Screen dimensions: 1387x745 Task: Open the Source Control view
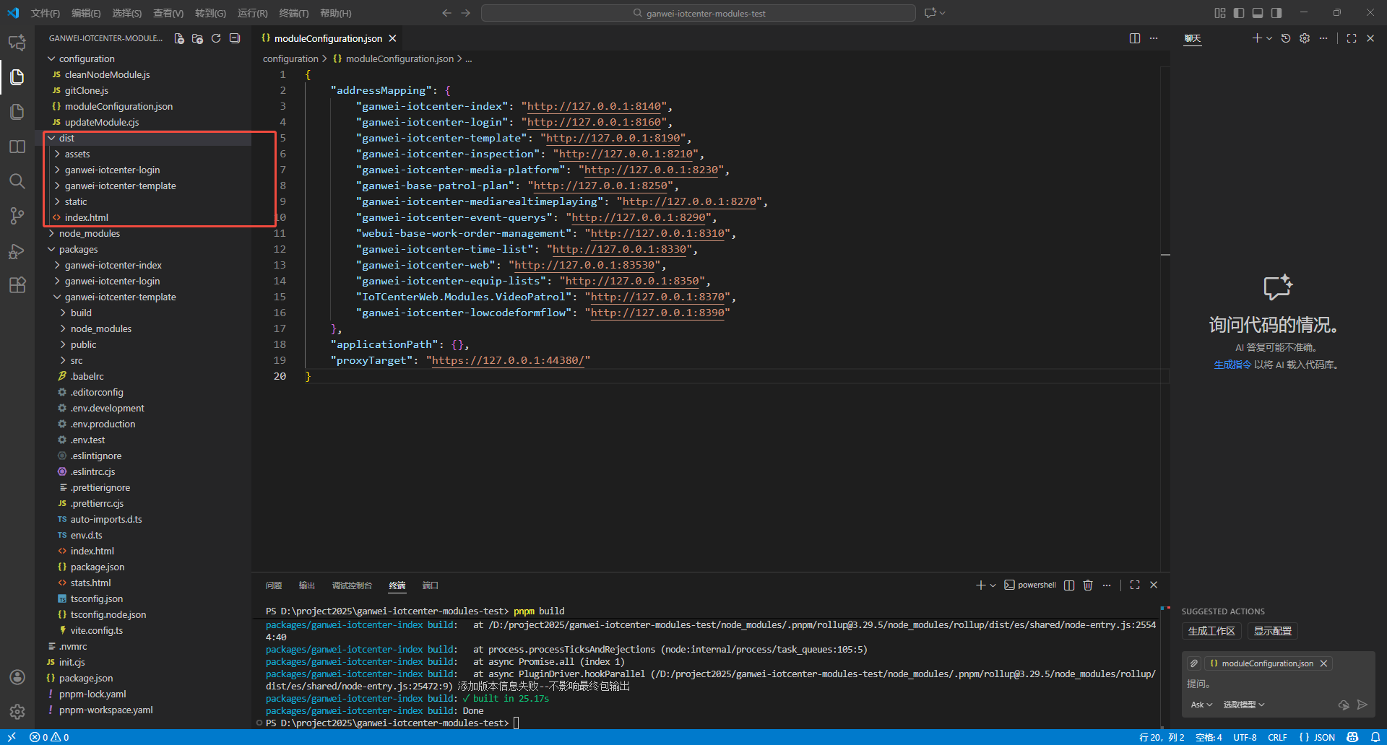(x=17, y=216)
